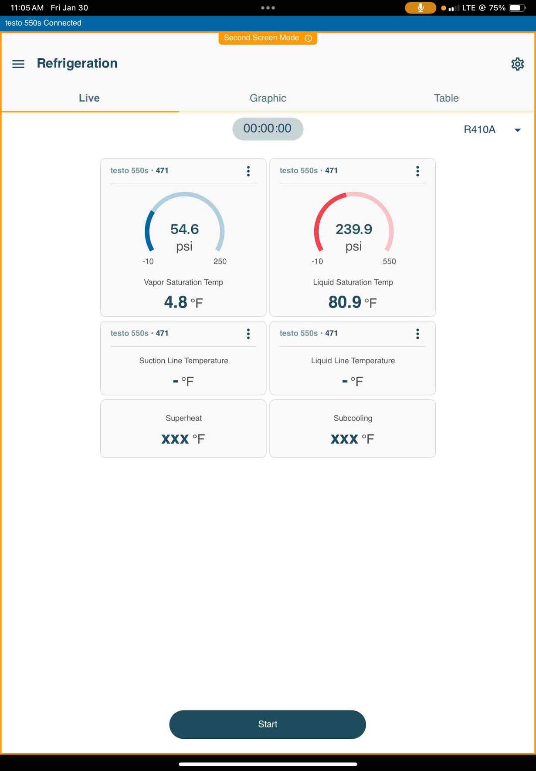Tap the three-dot multitasking control at top
This screenshot has height=771, width=536.
tap(268, 8)
